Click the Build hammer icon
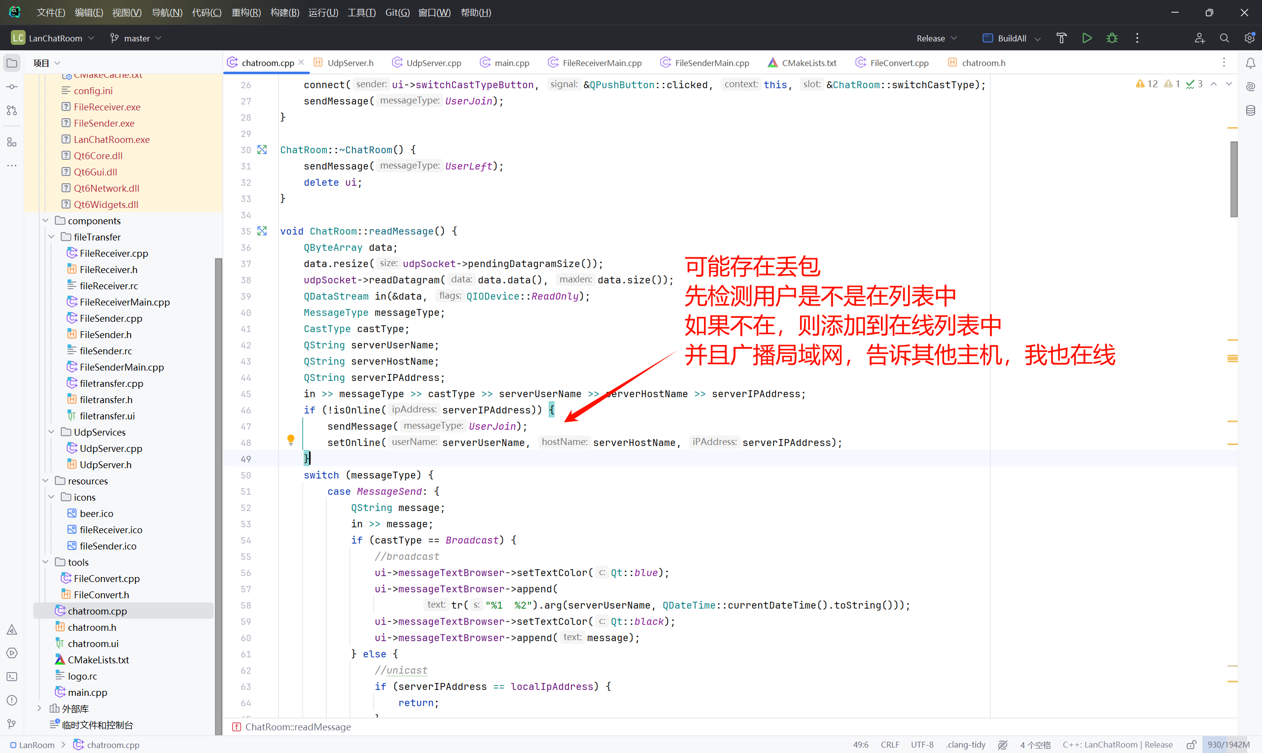This screenshot has height=753, width=1262. (x=1061, y=38)
